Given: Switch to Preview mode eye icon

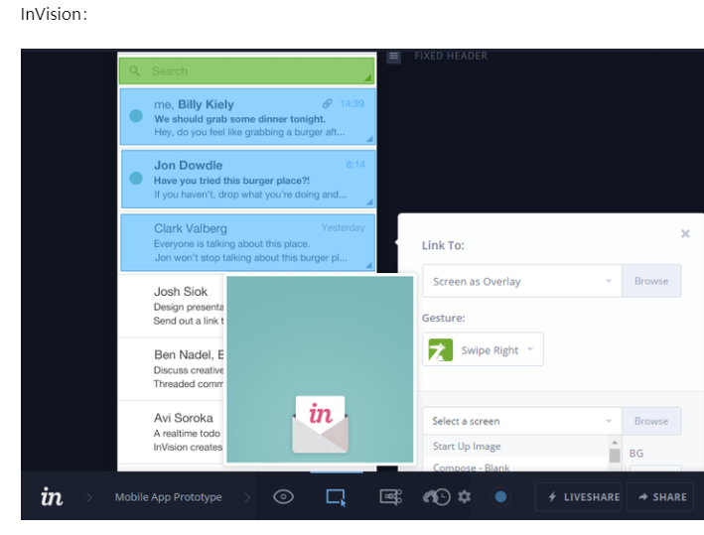Looking at the screenshot, I should coord(283,497).
